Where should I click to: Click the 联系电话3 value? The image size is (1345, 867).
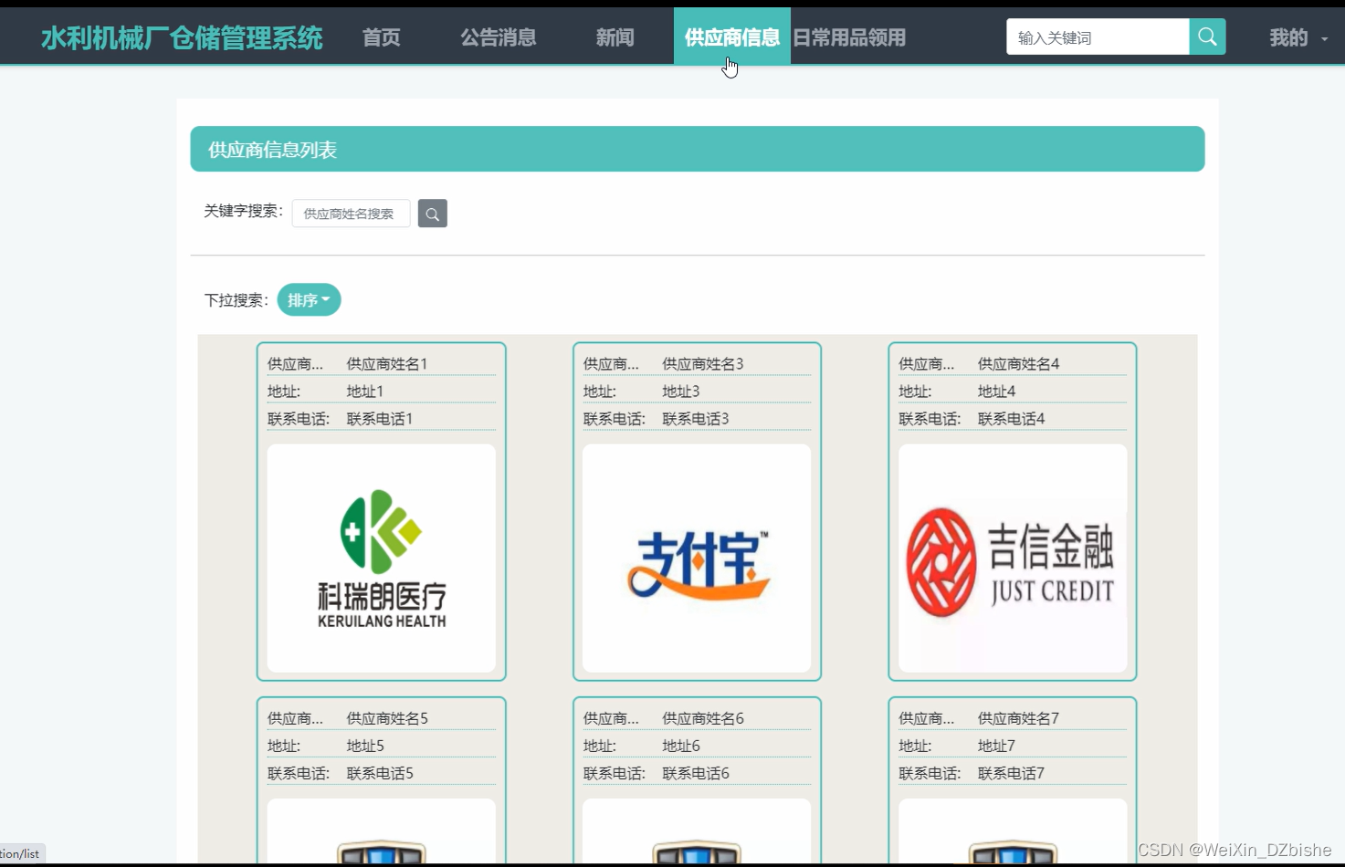coord(696,419)
